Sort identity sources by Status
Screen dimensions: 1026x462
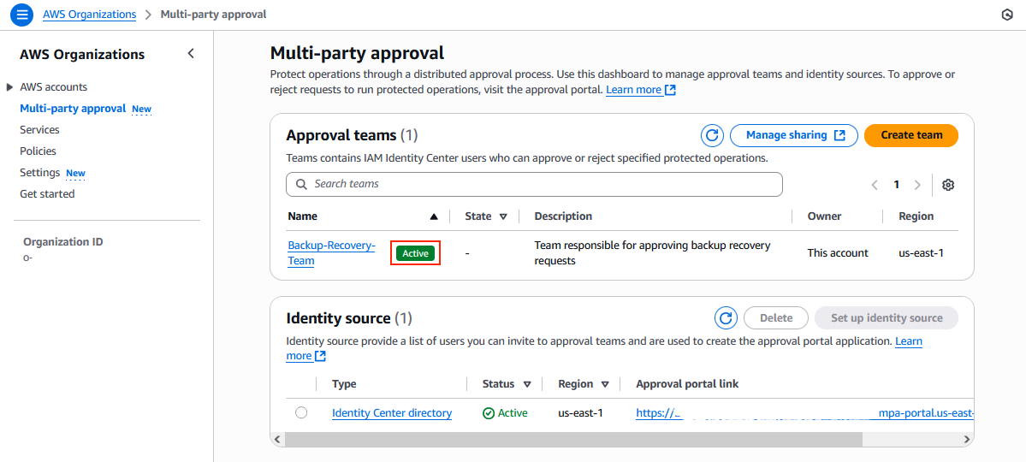coord(527,384)
